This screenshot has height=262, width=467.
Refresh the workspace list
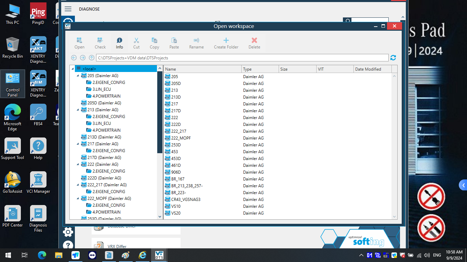click(393, 58)
